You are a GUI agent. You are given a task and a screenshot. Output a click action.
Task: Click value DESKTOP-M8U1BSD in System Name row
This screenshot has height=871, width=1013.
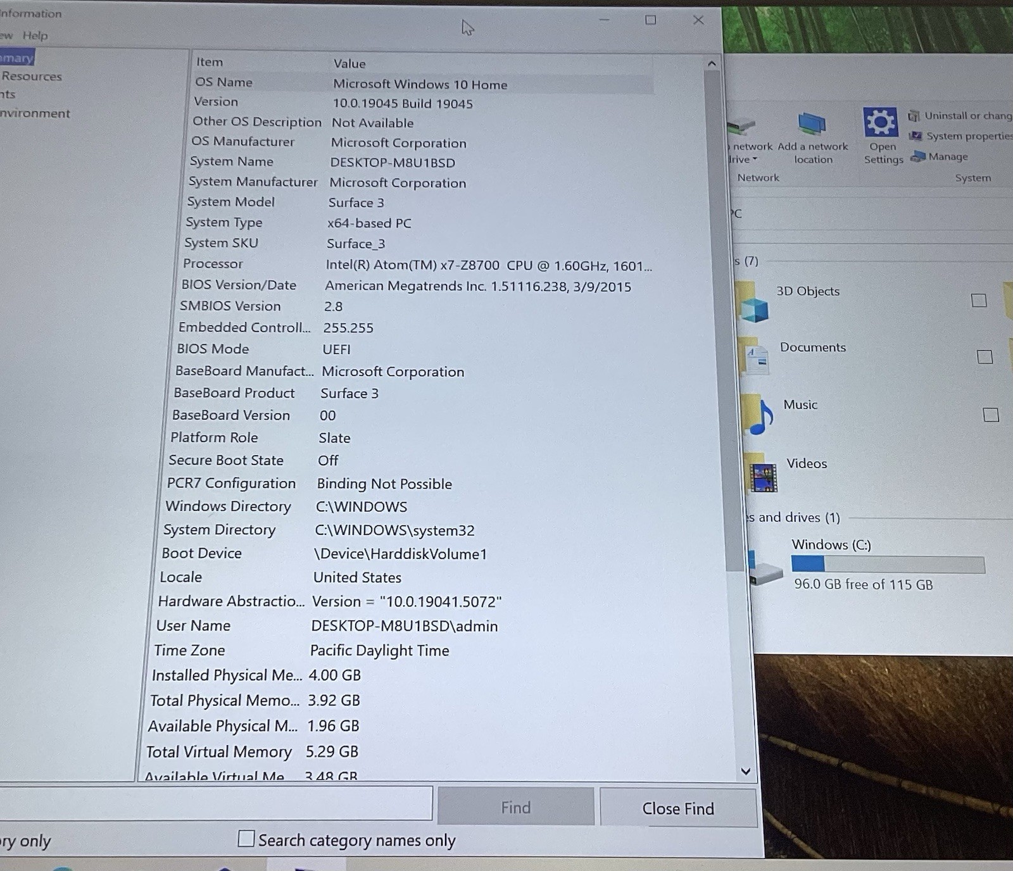coord(393,163)
